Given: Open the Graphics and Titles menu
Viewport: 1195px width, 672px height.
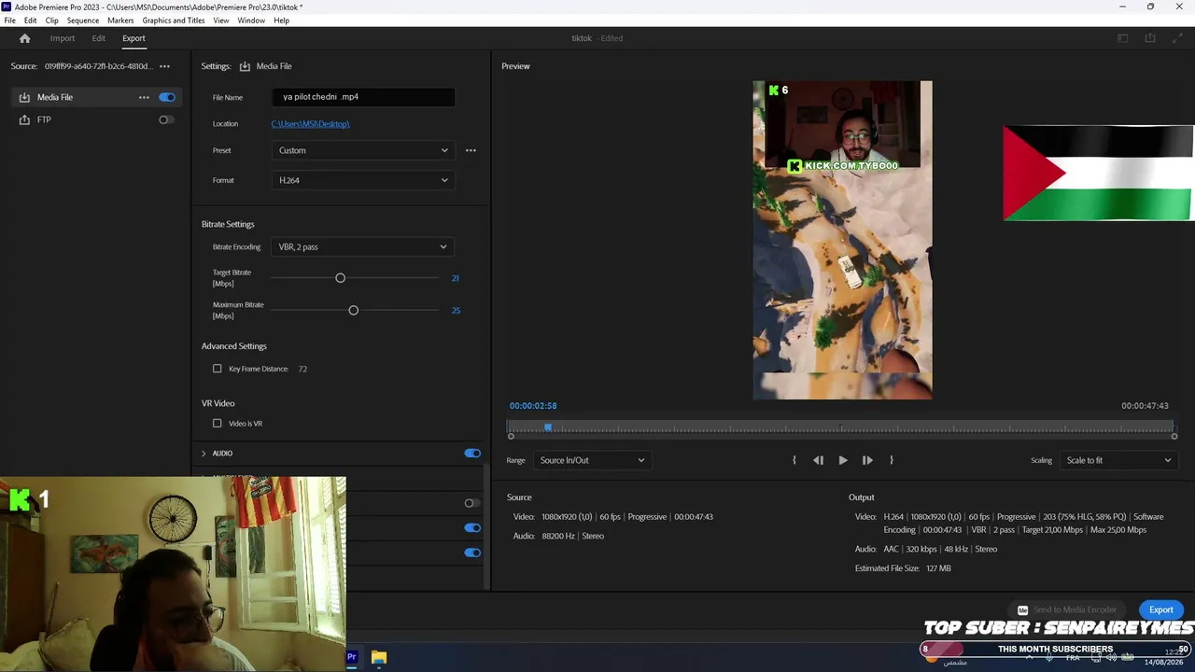Looking at the screenshot, I should click(x=174, y=21).
